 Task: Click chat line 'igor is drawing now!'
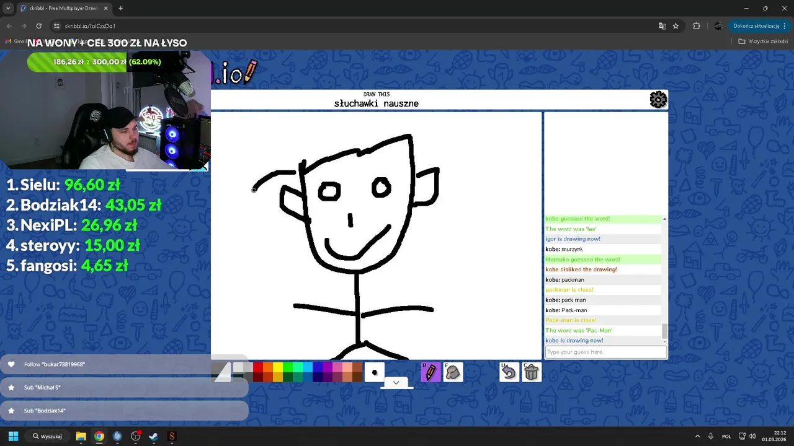coord(573,239)
